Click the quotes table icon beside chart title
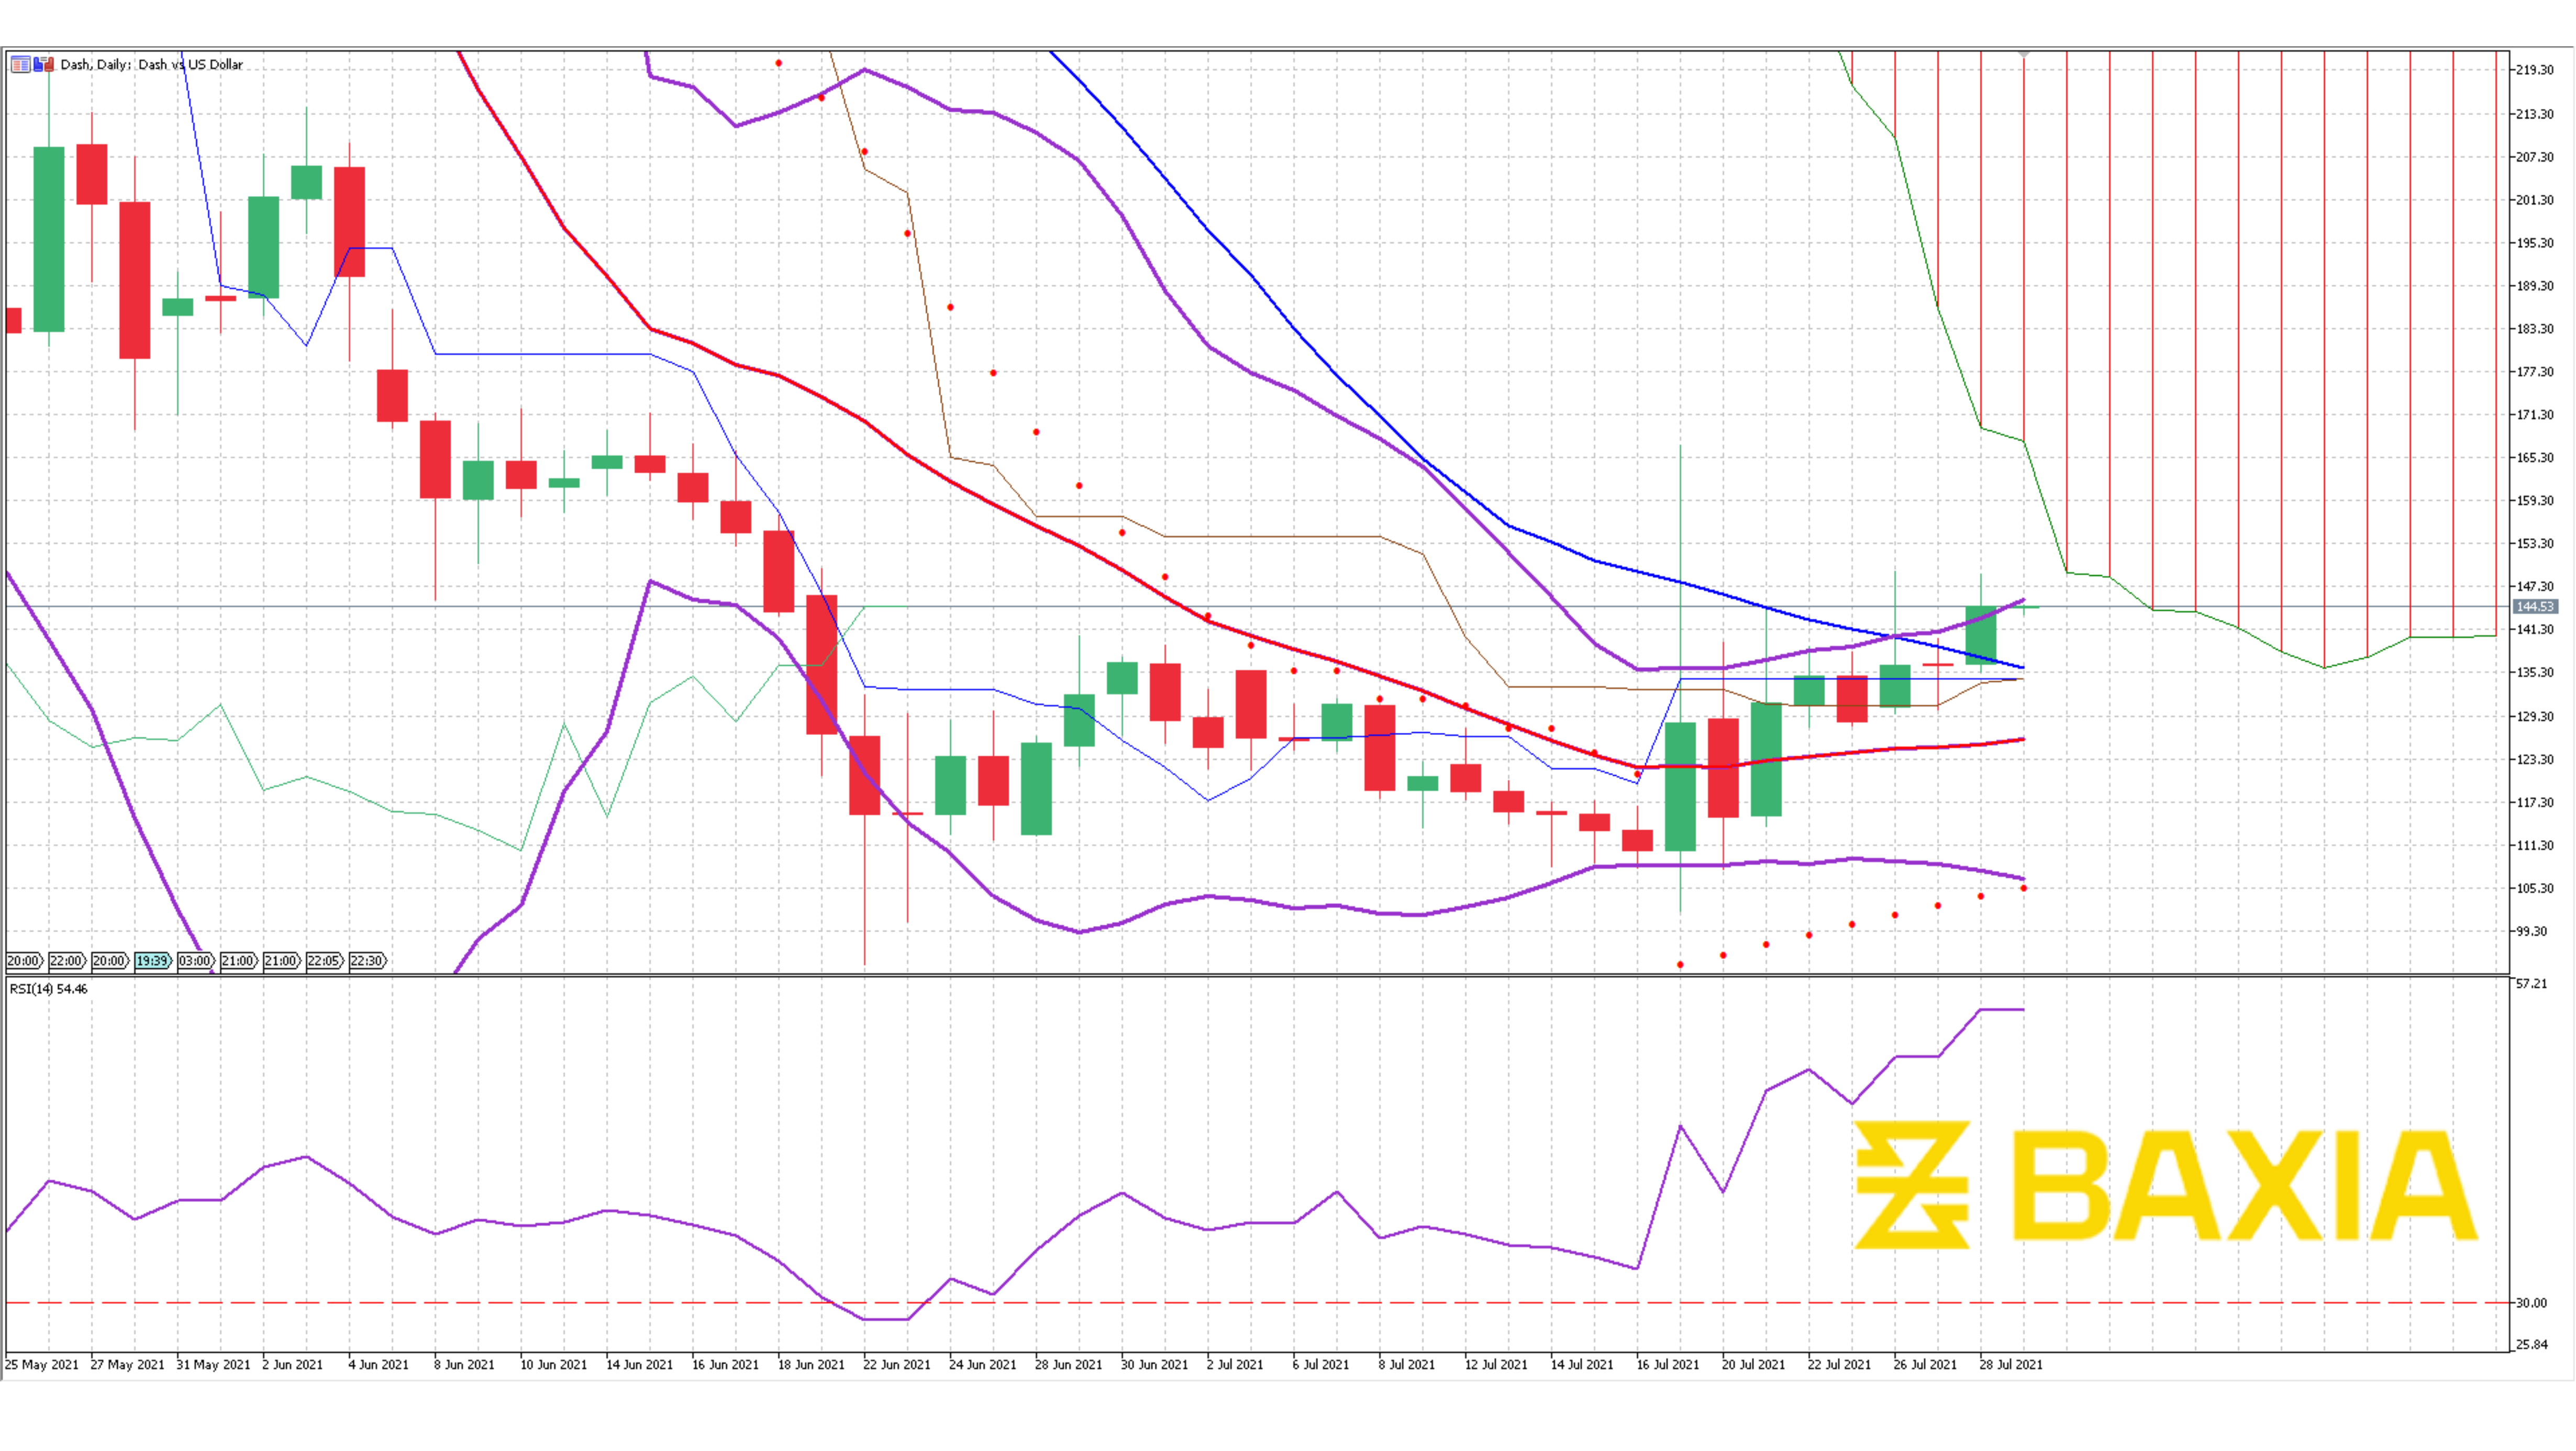Image resolution: width=2576 pixels, height=1451 pixels. [x=20, y=64]
